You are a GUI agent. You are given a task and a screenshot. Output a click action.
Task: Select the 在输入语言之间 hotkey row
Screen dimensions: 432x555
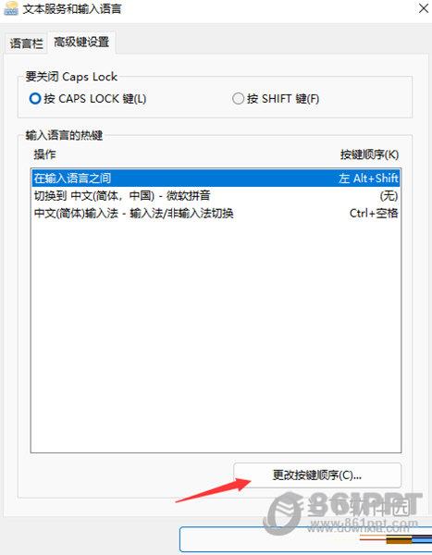tap(216, 178)
